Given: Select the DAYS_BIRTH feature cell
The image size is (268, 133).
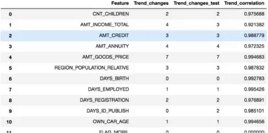Looking at the screenshot, I should click(114, 78).
